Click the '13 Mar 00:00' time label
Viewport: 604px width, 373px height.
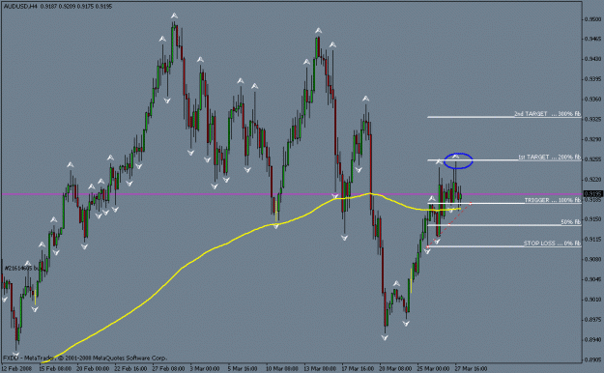coord(319,368)
